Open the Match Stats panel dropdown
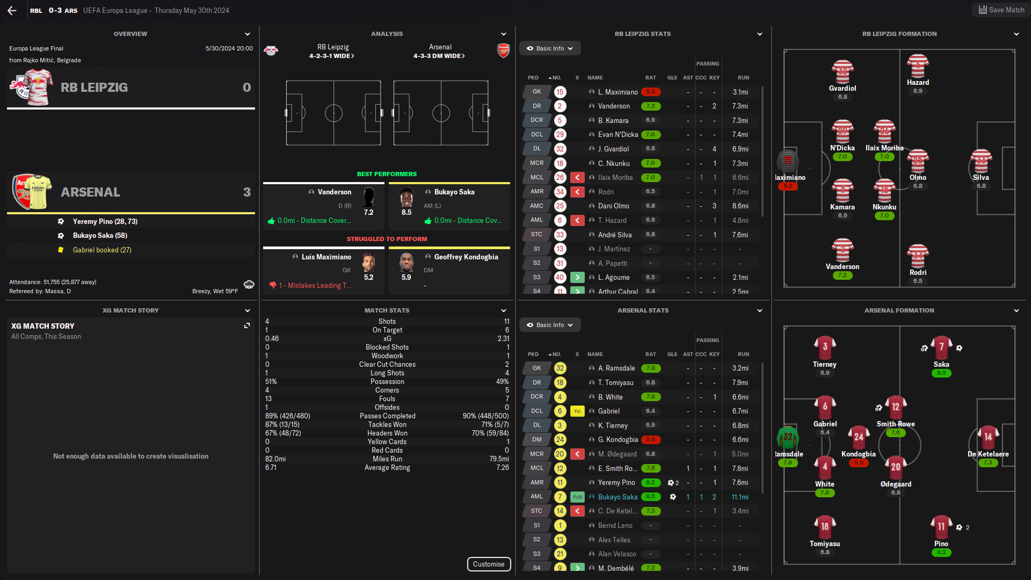 pyautogui.click(x=504, y=310)
